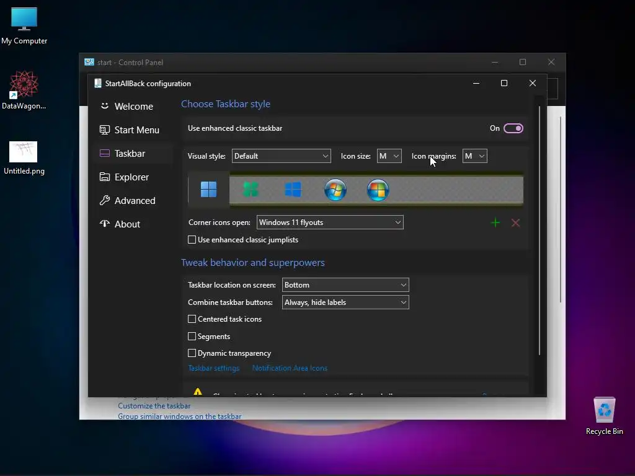Click the green plus add icon
Viewport: 635px width, 476px height.
[x=495, y=223]
